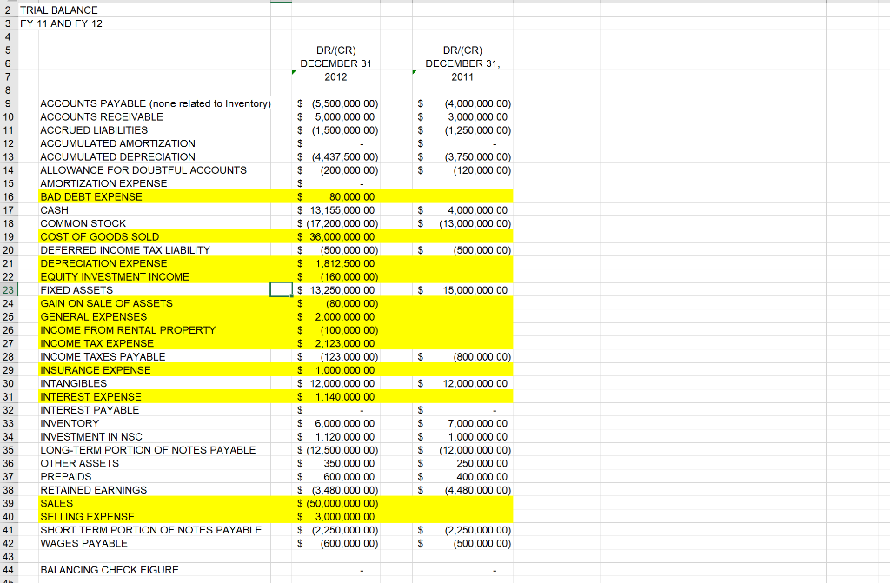
Task: Click row header 39
Action: (8, 503)
